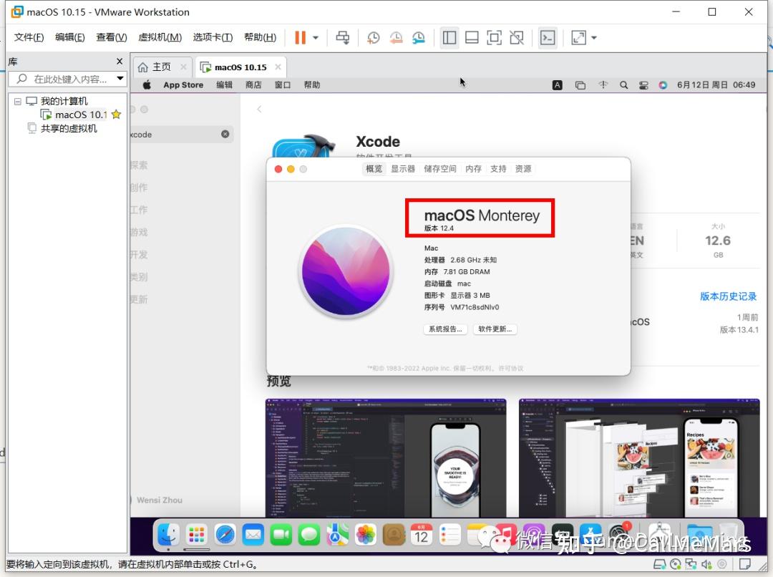Open the stretch display dropdown arrow
This screenshot has width=773, height=577.
tap(594, 37)
